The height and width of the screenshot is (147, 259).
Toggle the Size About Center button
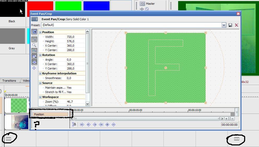[x=34, y=62]
